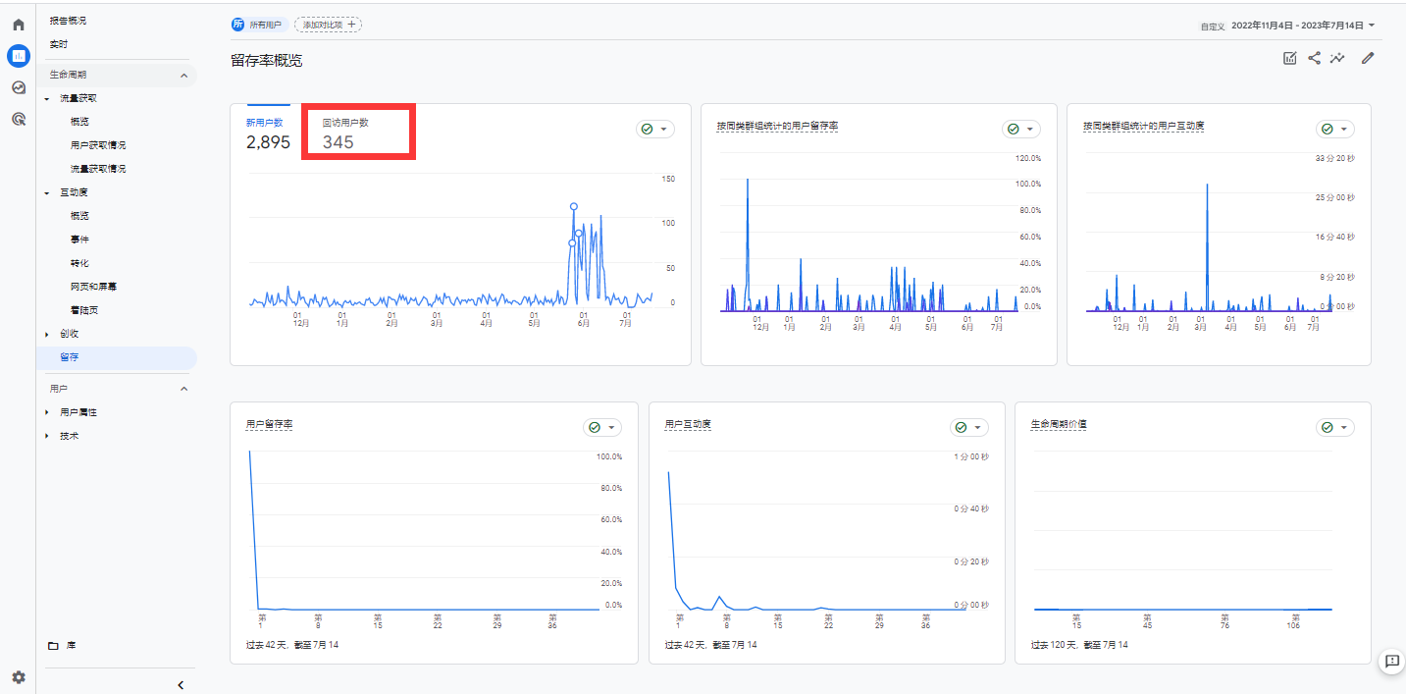Select the 新用户数 metric tab
The image size is (1406, 694).
[x=267, y=133]
